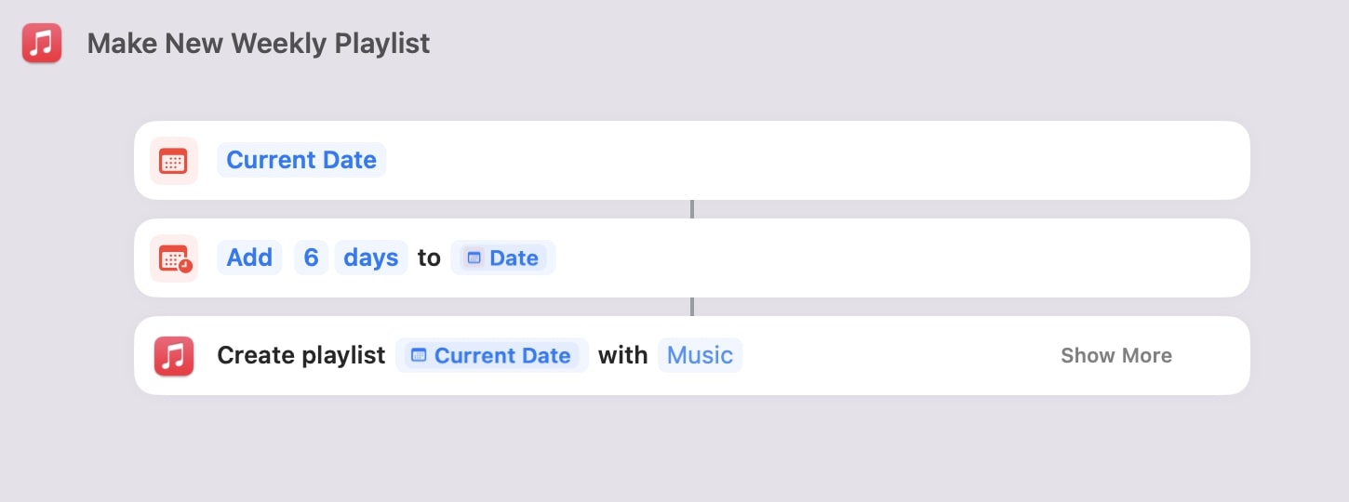
Task: Click the Music icon in Create playlist action
Action: point(174,356)
